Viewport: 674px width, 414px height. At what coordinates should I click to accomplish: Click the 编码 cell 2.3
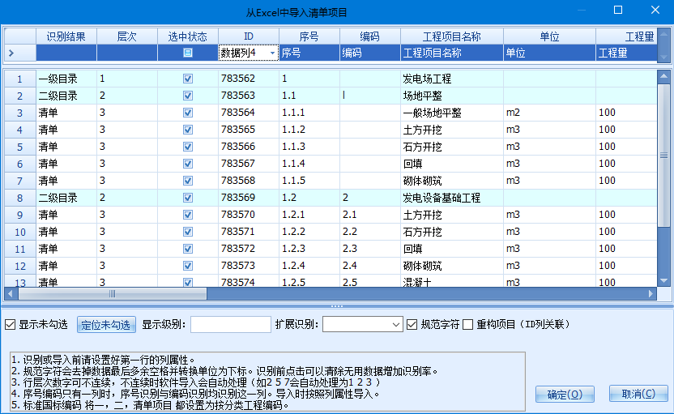[370, 249]
